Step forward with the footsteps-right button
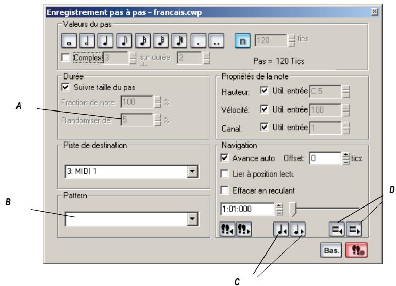Viewport: 396px width, 286px height. (244, 229)
